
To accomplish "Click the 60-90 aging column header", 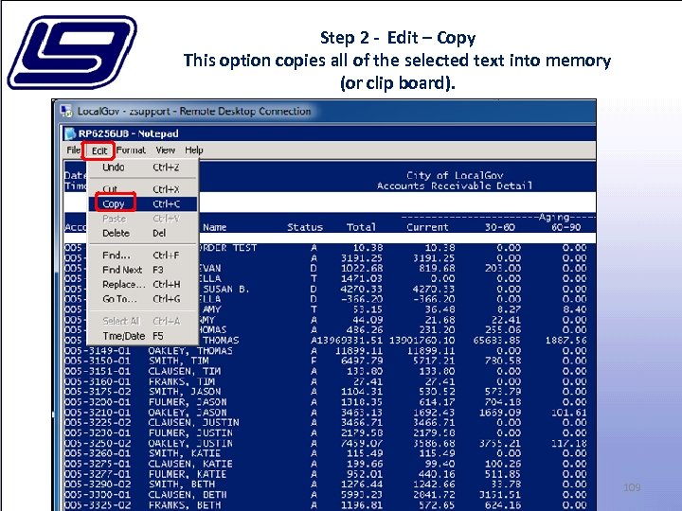I will [x=565, y=227].
